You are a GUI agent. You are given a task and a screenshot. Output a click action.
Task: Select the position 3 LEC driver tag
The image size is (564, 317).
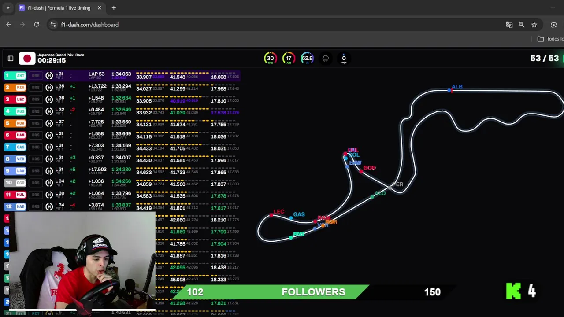click(x=15, y=100)
